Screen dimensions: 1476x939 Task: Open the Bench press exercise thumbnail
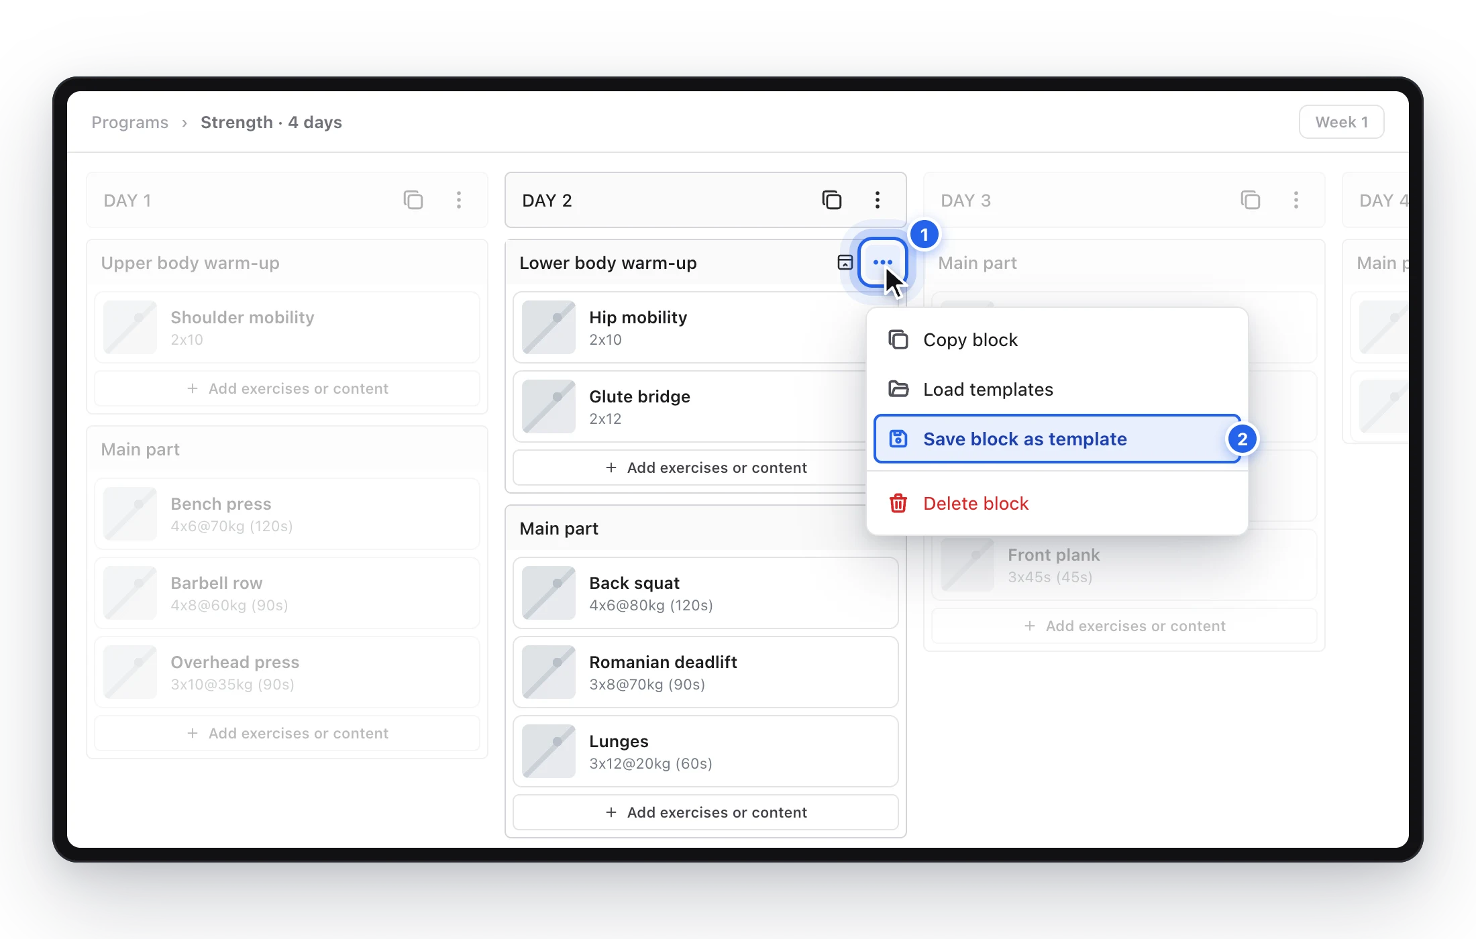130,514
